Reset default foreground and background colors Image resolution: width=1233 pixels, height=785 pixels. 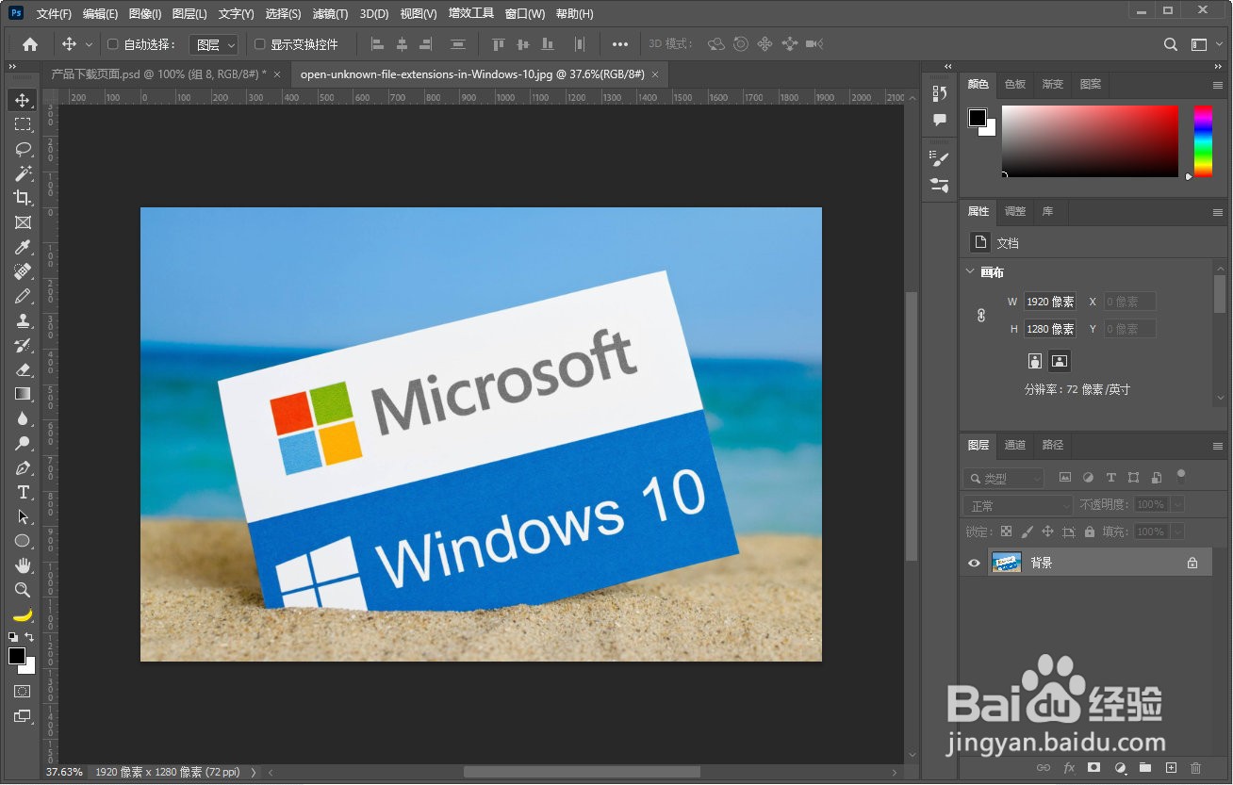tap(13, 638)
